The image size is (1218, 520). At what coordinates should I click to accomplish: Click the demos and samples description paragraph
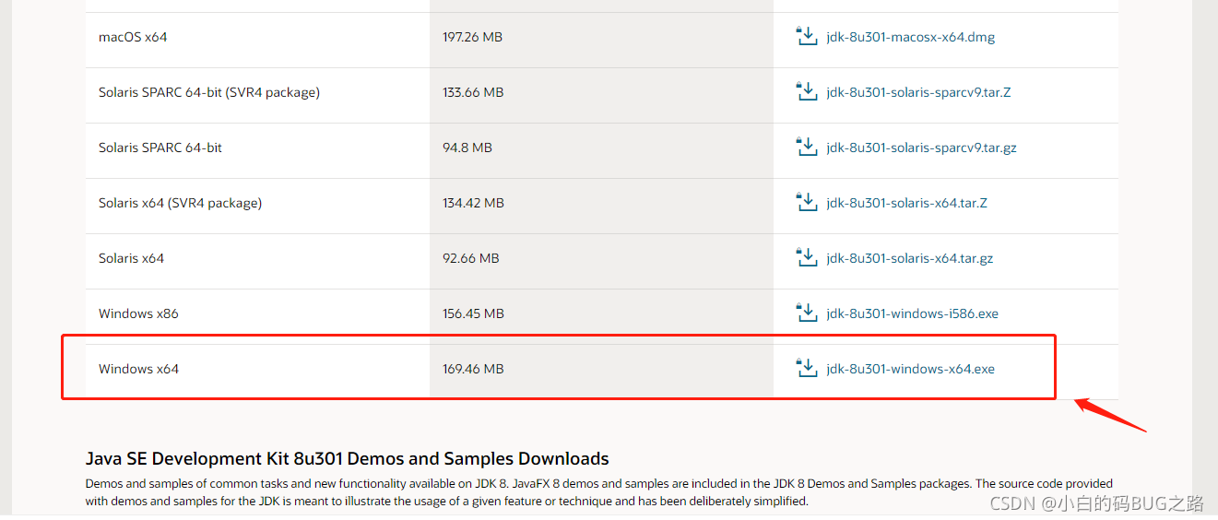coord(599,492)
